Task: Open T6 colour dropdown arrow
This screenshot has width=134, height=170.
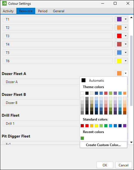Action: [126, 61]
